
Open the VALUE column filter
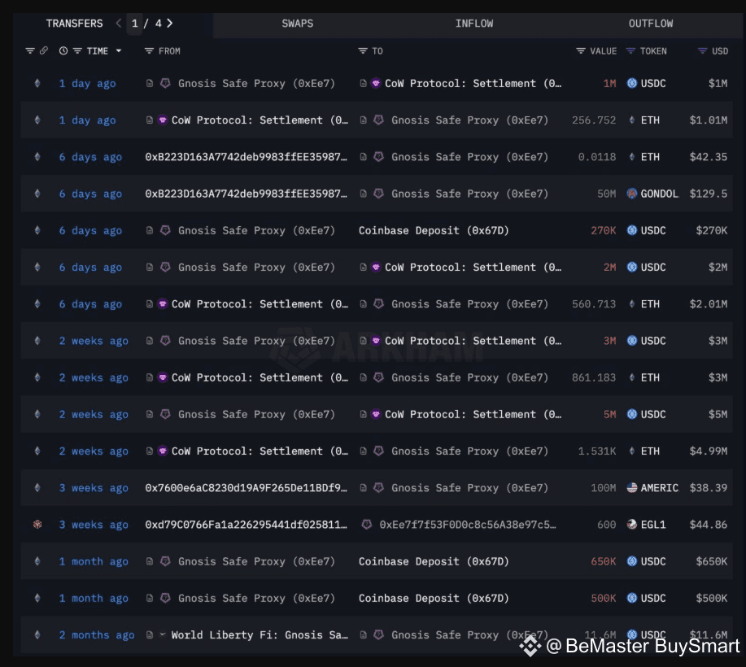point(580,51)
